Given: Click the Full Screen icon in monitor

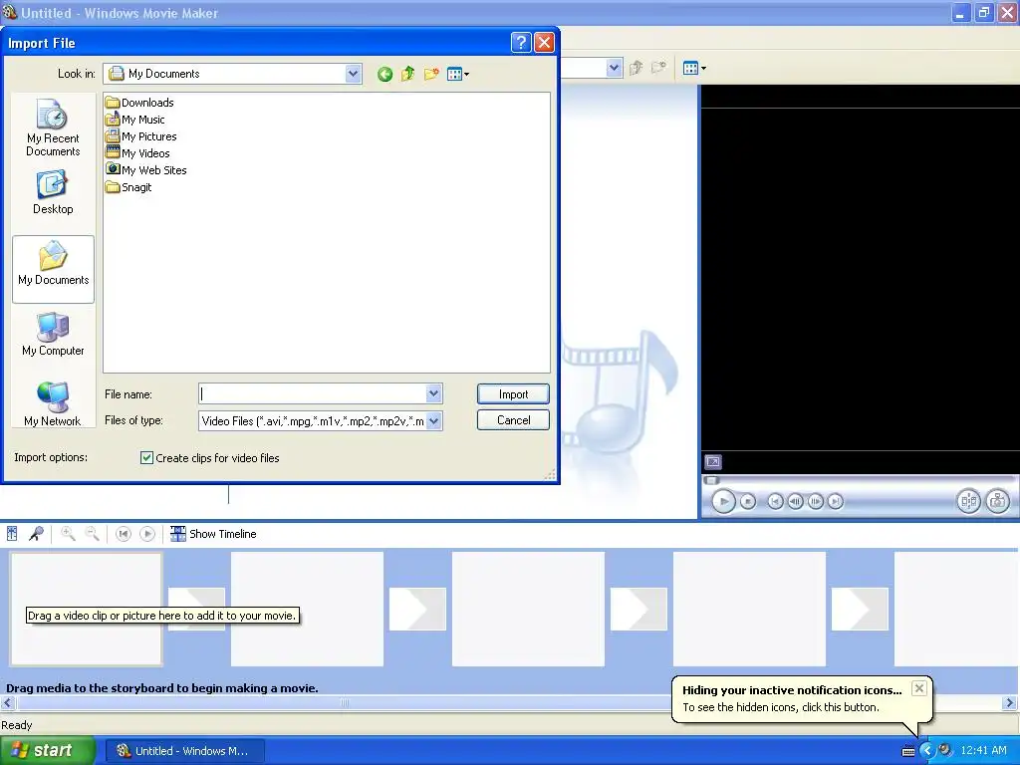Looking at the screenshot, I should point(713,462).
